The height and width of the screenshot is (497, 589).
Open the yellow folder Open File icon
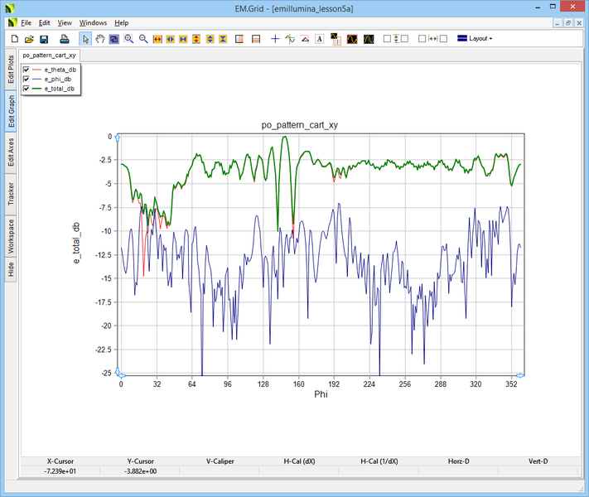tap(29, 39)
